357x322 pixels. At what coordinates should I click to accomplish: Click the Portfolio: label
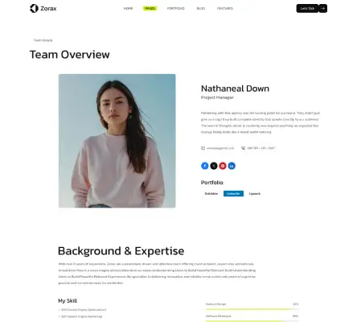pyautogui.click(x=212, y=183)
